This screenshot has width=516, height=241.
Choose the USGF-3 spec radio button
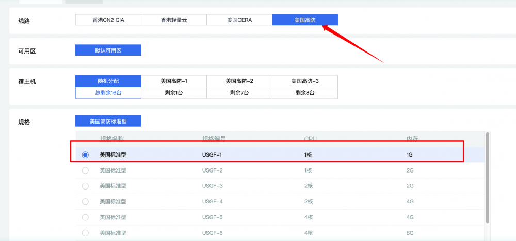point(85,186)
